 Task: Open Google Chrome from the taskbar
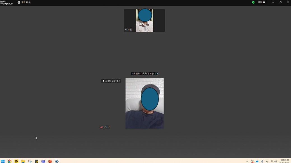pos(10,161)
